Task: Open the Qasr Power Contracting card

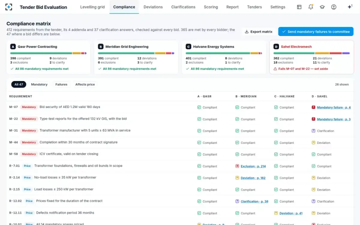Action: (x=48, y=57)
